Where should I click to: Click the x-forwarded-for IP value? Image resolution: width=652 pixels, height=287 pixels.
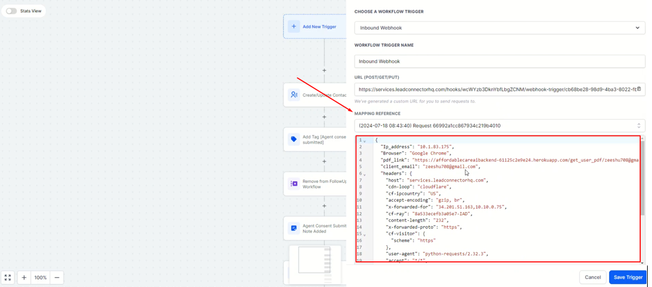[x=470, y=207]
